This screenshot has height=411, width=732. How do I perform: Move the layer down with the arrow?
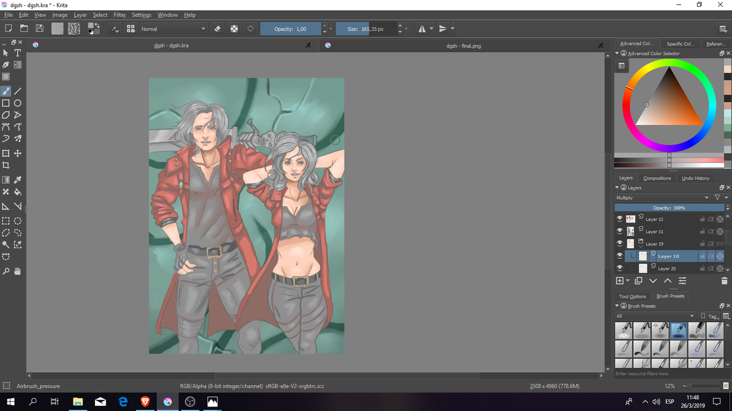click(653, 281)
